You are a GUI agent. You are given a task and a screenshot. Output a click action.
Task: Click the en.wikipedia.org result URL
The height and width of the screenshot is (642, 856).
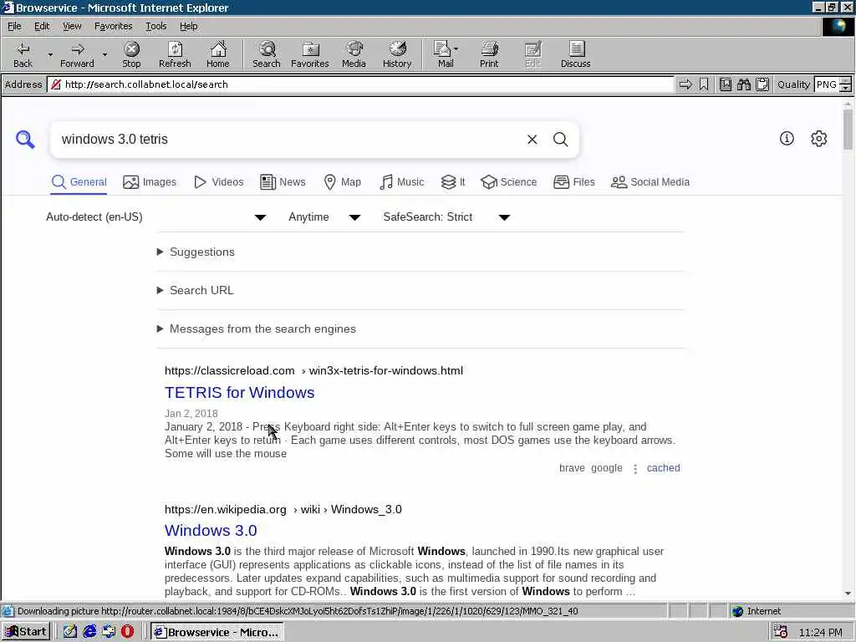coord(283,509)
